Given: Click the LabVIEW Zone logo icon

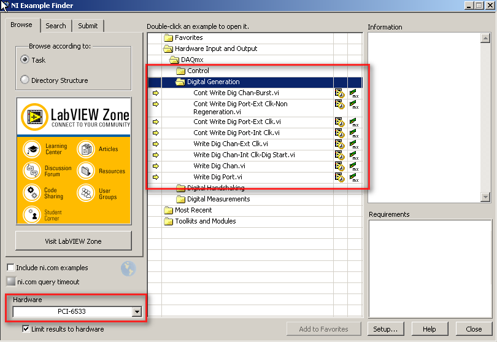Looking at the screenshot, I should 34,117.
